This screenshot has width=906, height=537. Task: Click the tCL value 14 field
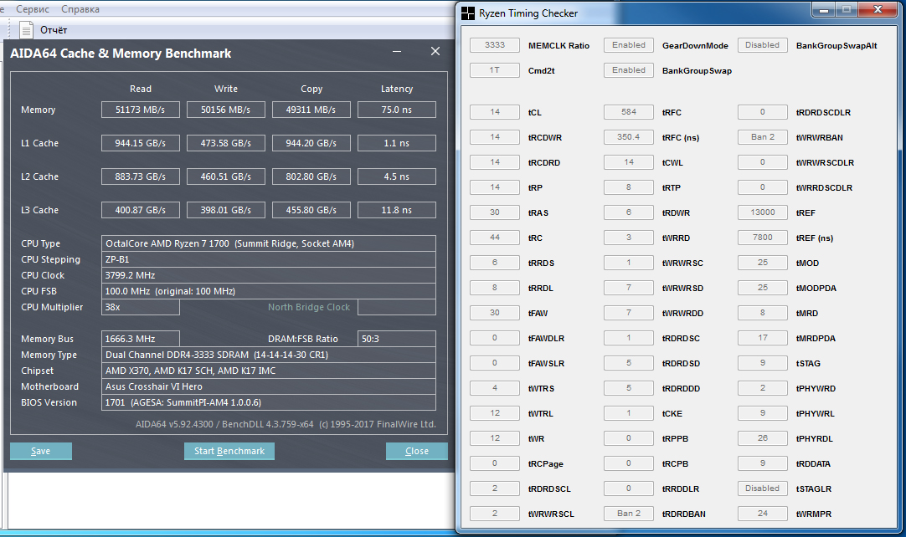click(x=495, y=112)
